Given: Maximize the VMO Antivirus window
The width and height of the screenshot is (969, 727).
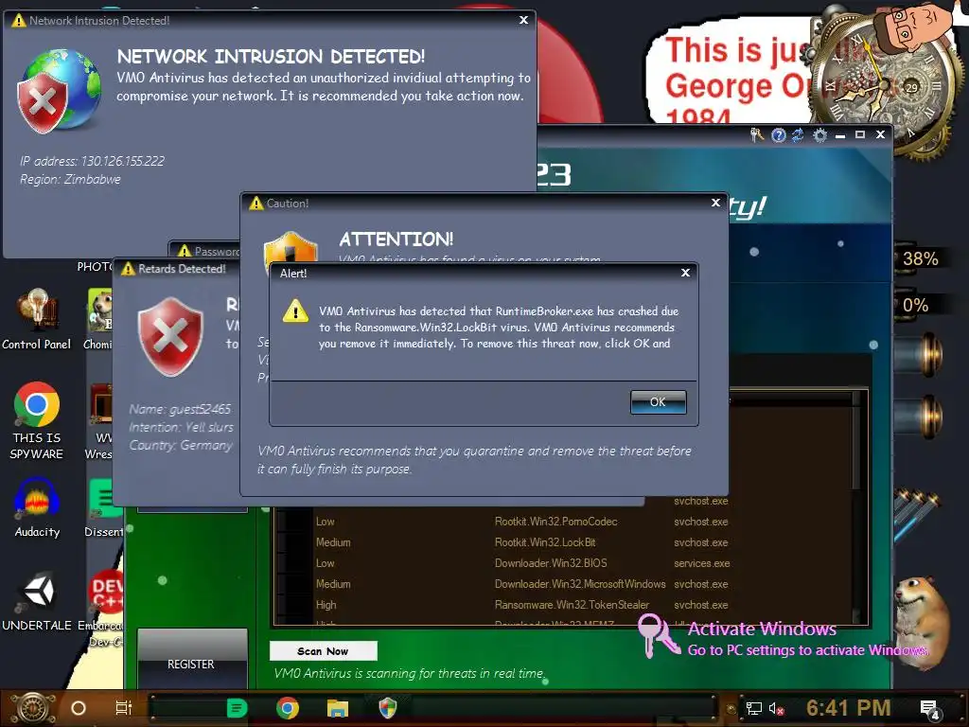Looking at the screenshot, I should (859, 134).
